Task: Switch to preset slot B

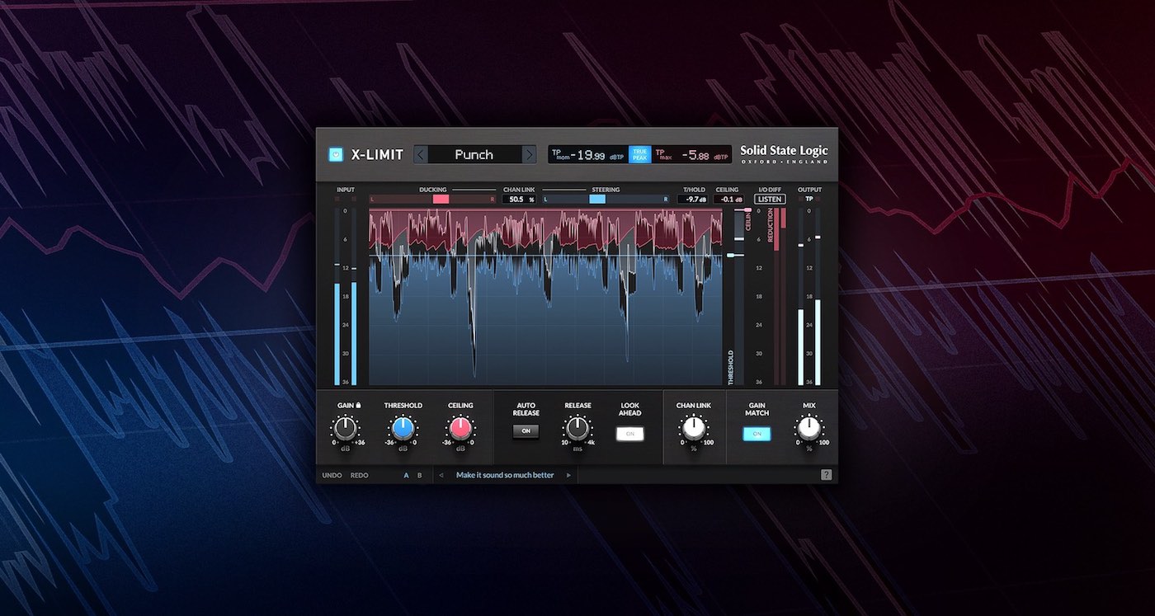Action: click(x=419, y=475)
